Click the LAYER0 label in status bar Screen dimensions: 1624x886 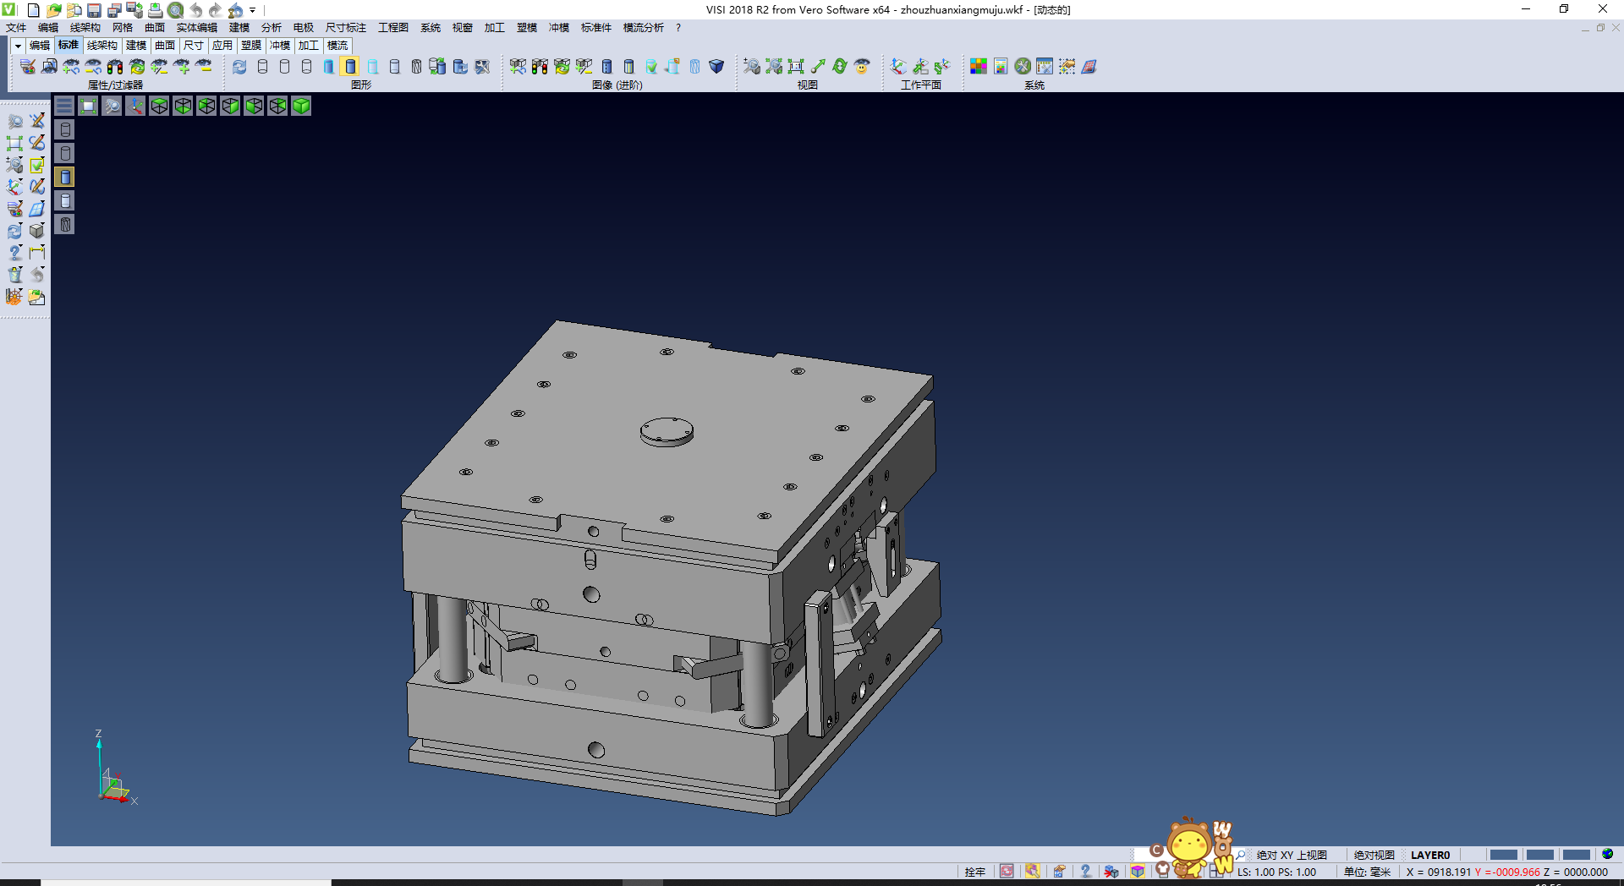pos(1429,855)
